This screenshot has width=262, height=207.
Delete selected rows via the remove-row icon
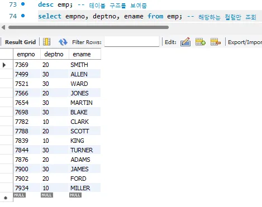point(216,42)
